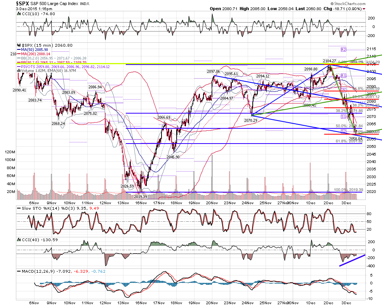
Task: Click the 2068.24 low price label
Action: (58, 124)
